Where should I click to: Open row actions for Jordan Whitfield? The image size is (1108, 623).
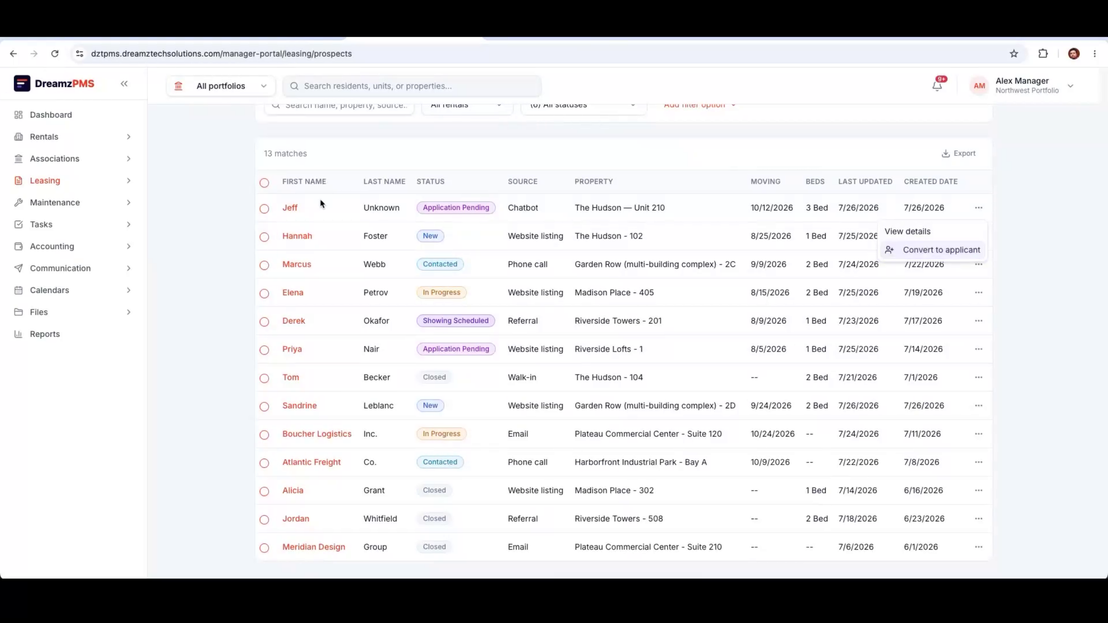[x=978, y=519]
